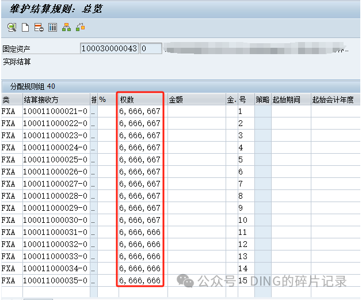Click the 策略 cell in row 1
The height and width of the screenshot is (300, 362).
click(263, 111)
